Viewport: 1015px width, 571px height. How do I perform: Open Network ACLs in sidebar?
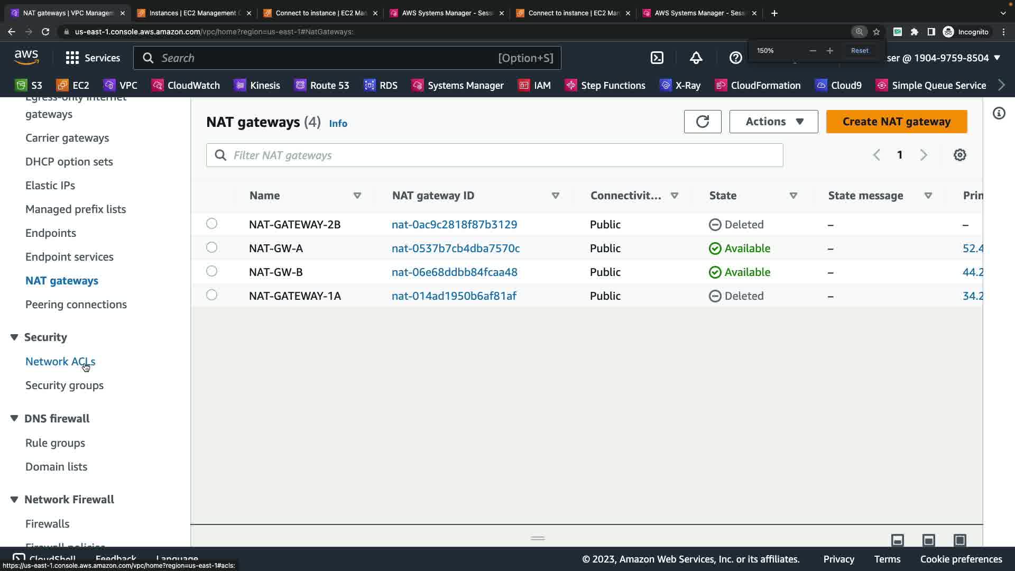(x=60, y=362)
